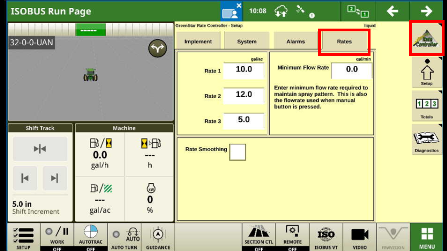Open the cloud data sync status icon

[281, 11]
